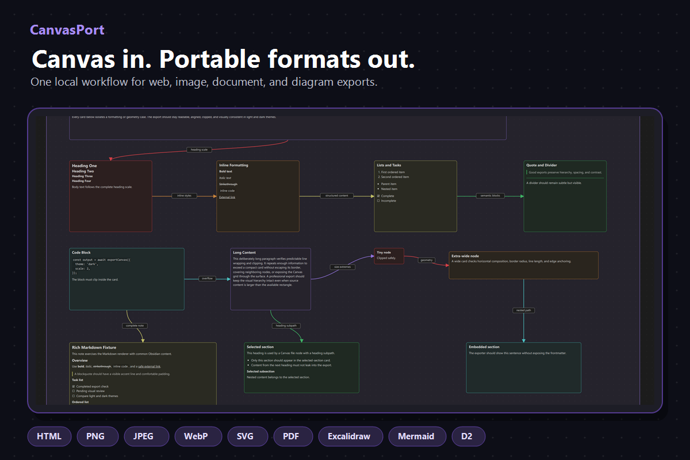Check the Incomplete task checkbox
690x460 pixels.
tap(378, 201)
